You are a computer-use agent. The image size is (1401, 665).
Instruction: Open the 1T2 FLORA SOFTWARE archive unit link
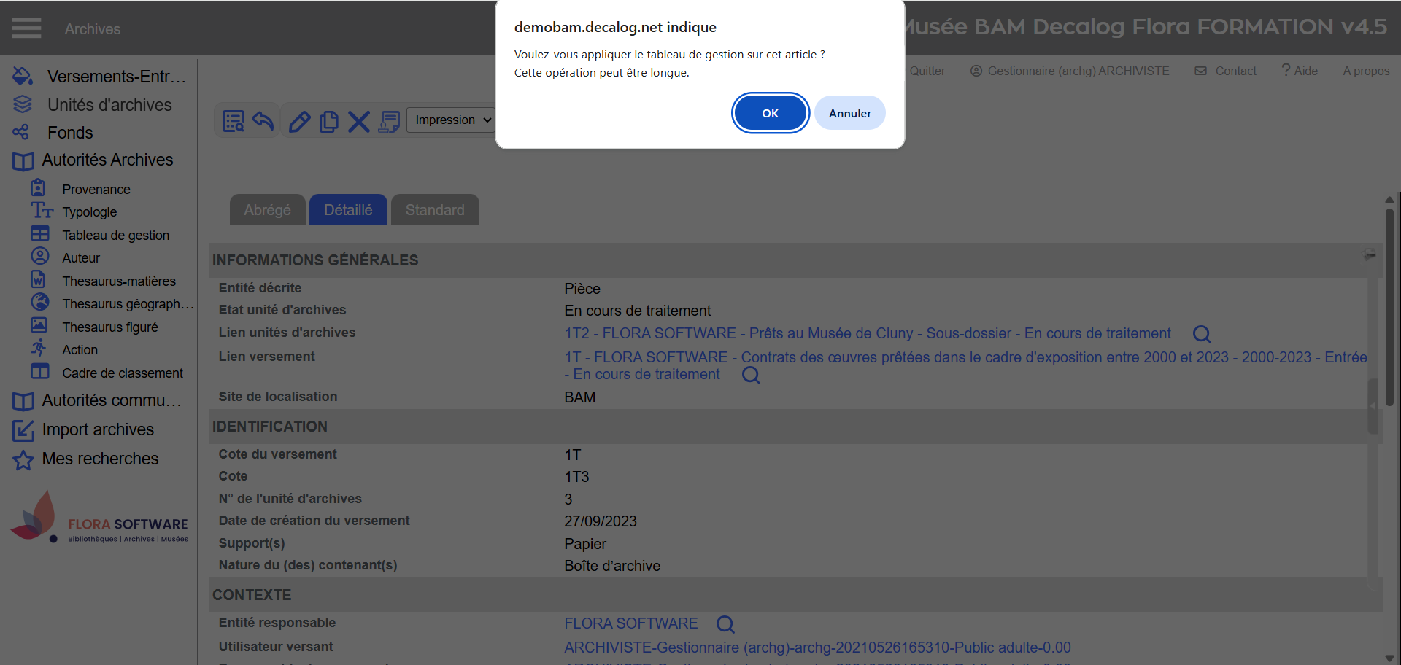point(867,333)
